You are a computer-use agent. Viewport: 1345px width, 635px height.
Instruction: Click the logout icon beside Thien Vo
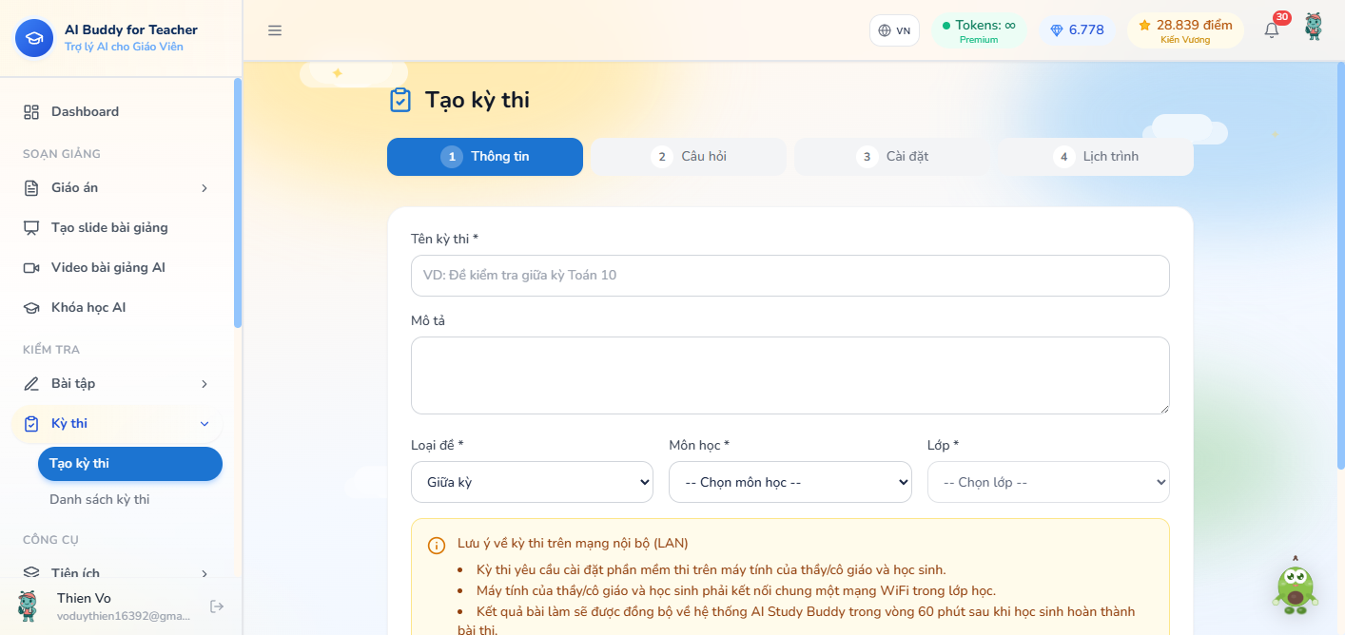pos(217,606)
